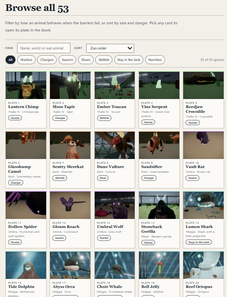Open the Reedjaw Crocodile thumbnail
The image size is (227, 297).
pos(204,85)
